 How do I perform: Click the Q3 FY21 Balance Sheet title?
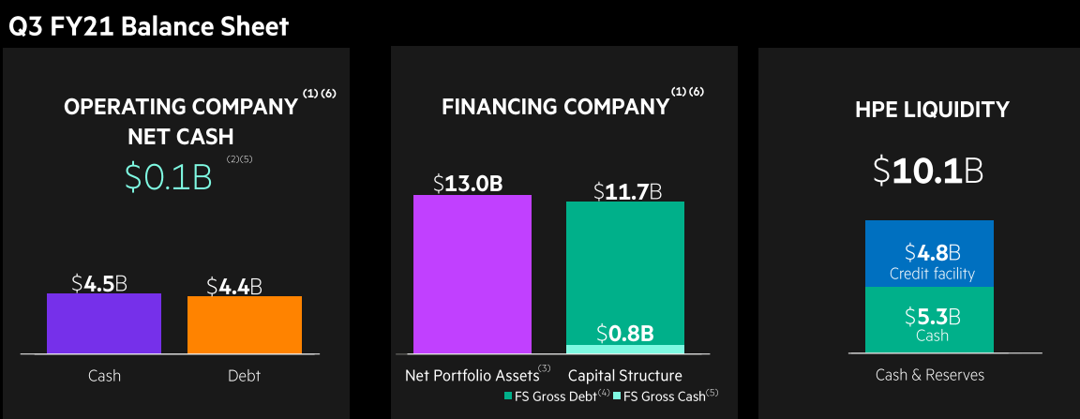(x=148, y=25)
